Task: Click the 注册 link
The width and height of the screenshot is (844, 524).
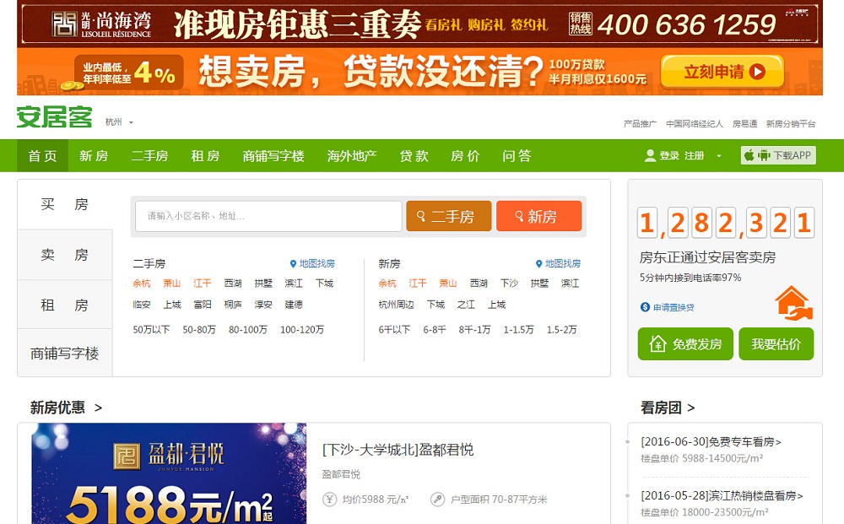Action: 695,155
